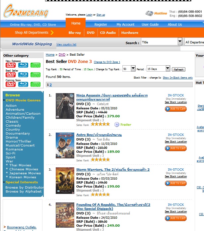
Task: Expand the Top Rank 50 dropdown
Action: coord(133,68)
